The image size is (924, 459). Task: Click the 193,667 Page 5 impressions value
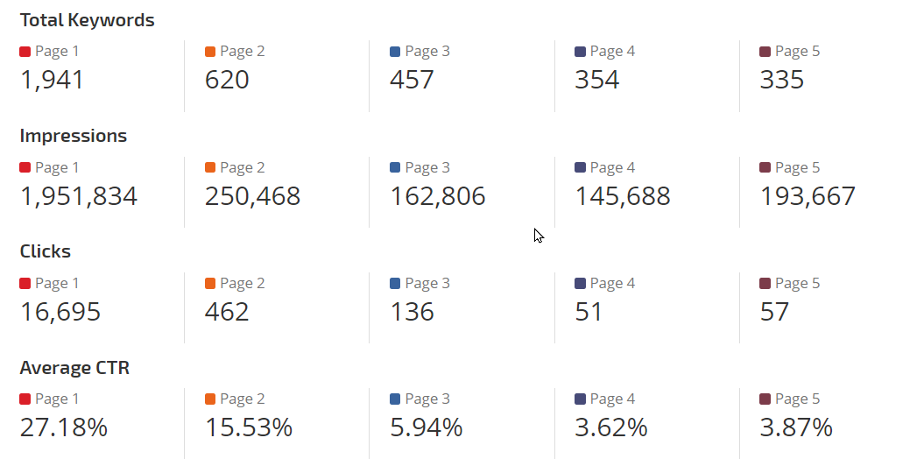pos(808,196)
